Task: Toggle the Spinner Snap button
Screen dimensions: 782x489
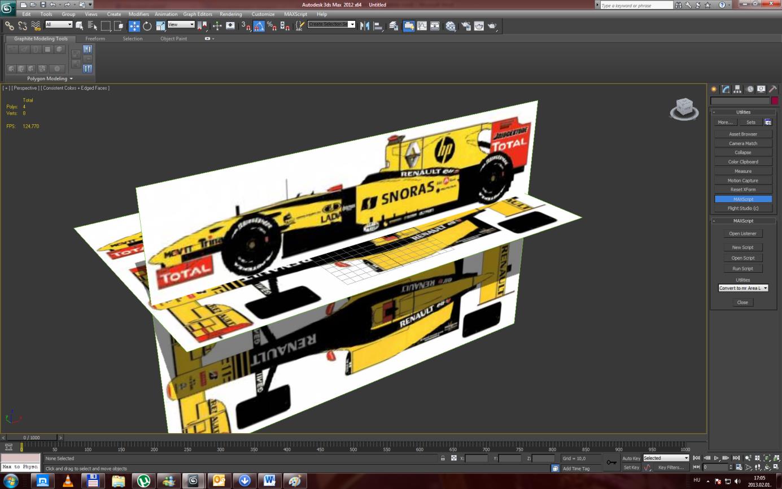Action: click(285, 25)
